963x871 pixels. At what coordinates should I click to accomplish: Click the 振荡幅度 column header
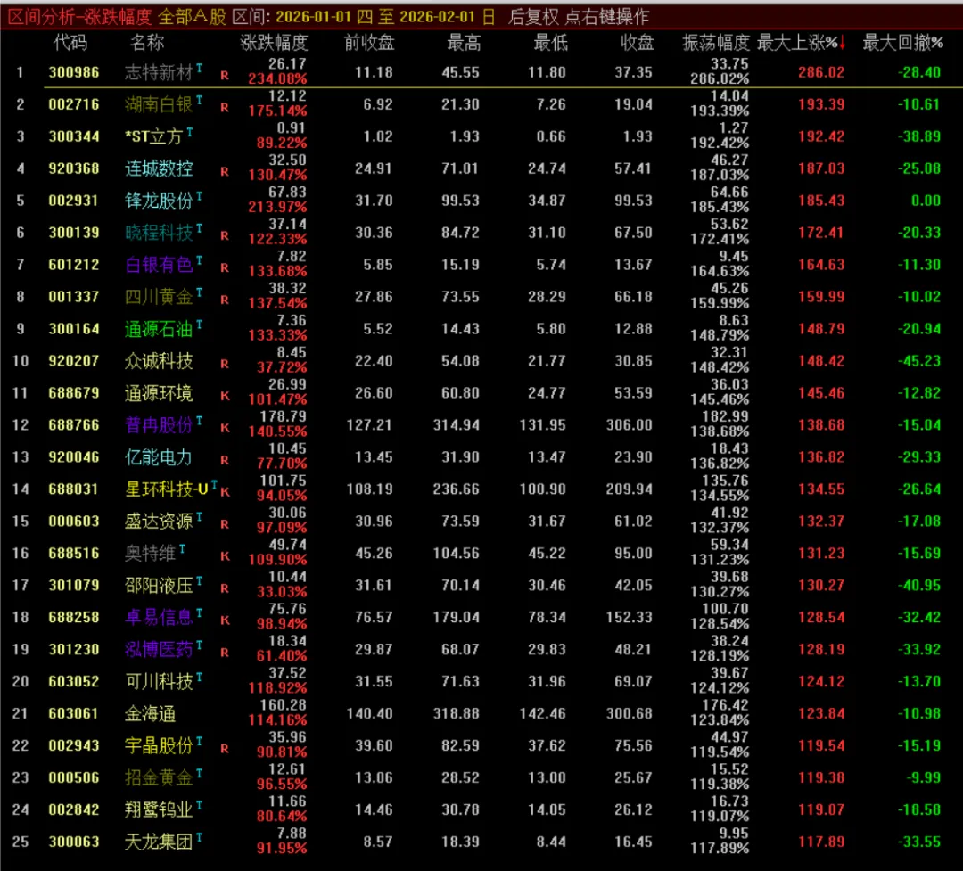(x=715, y=43)
